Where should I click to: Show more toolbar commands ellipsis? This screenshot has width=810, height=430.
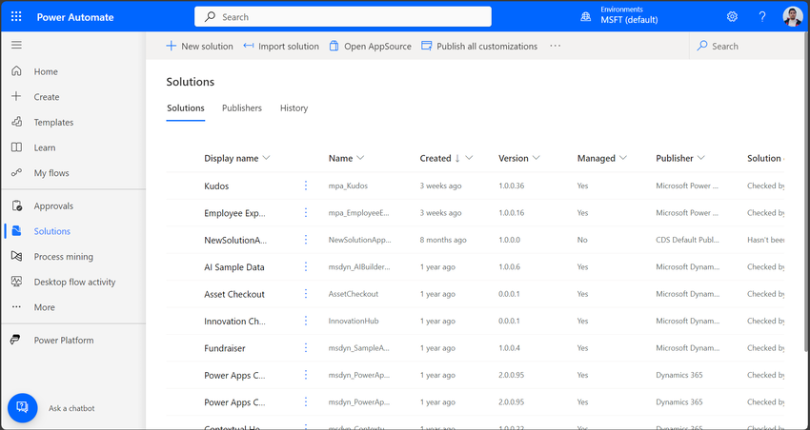[x=556, y=46]
